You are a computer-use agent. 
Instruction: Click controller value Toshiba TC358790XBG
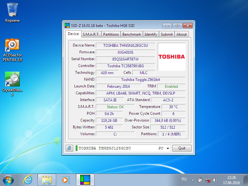(126, 66)
